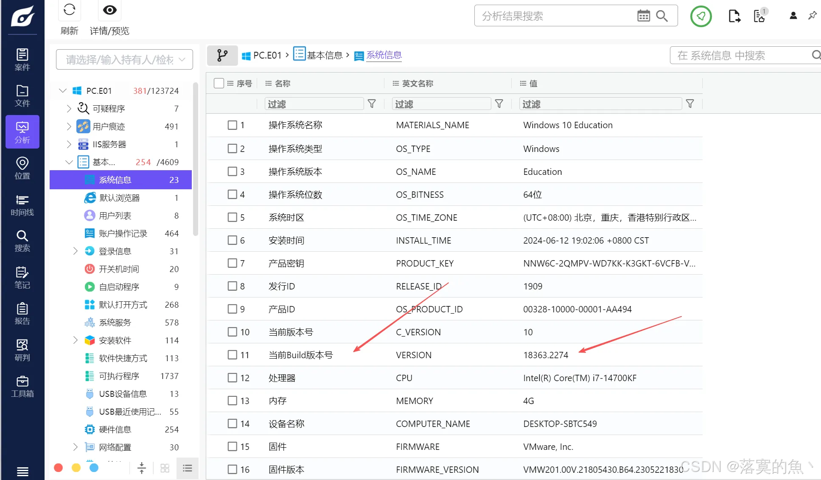Check the row 12 处理器 checkbox
This screenshot has height=480, width=821.
pos(233,378)
